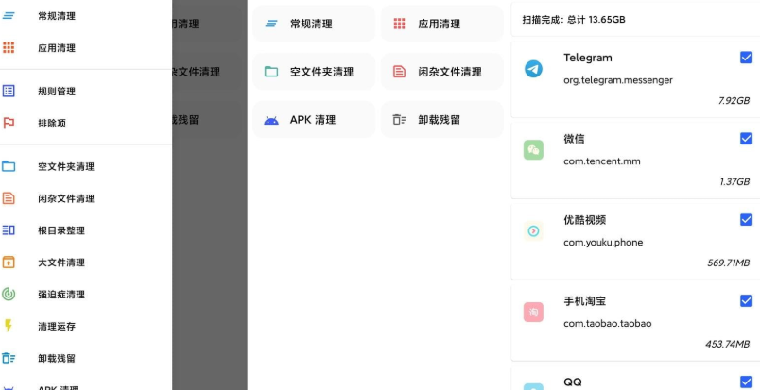
Task: Tap the 优酷视频 app icon
Action: [533, 231]
